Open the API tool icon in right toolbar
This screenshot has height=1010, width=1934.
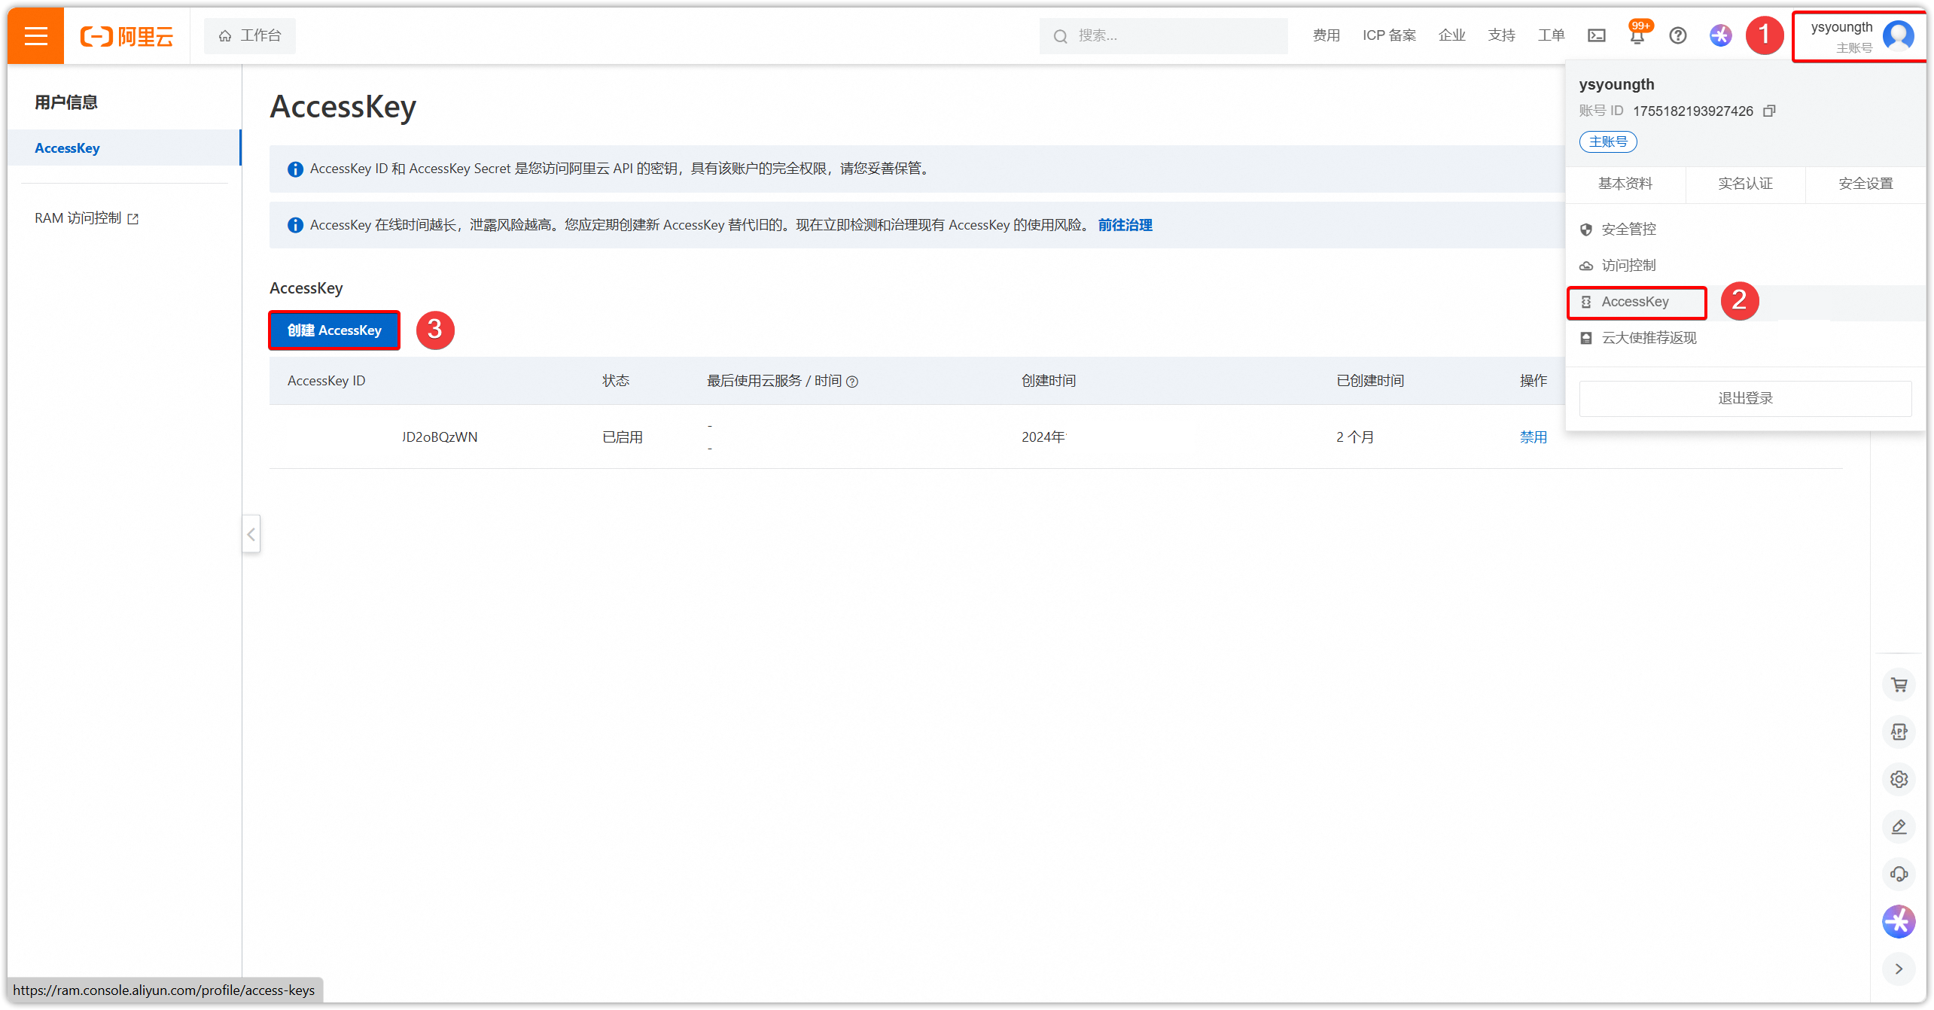(x=1899, y=732)
